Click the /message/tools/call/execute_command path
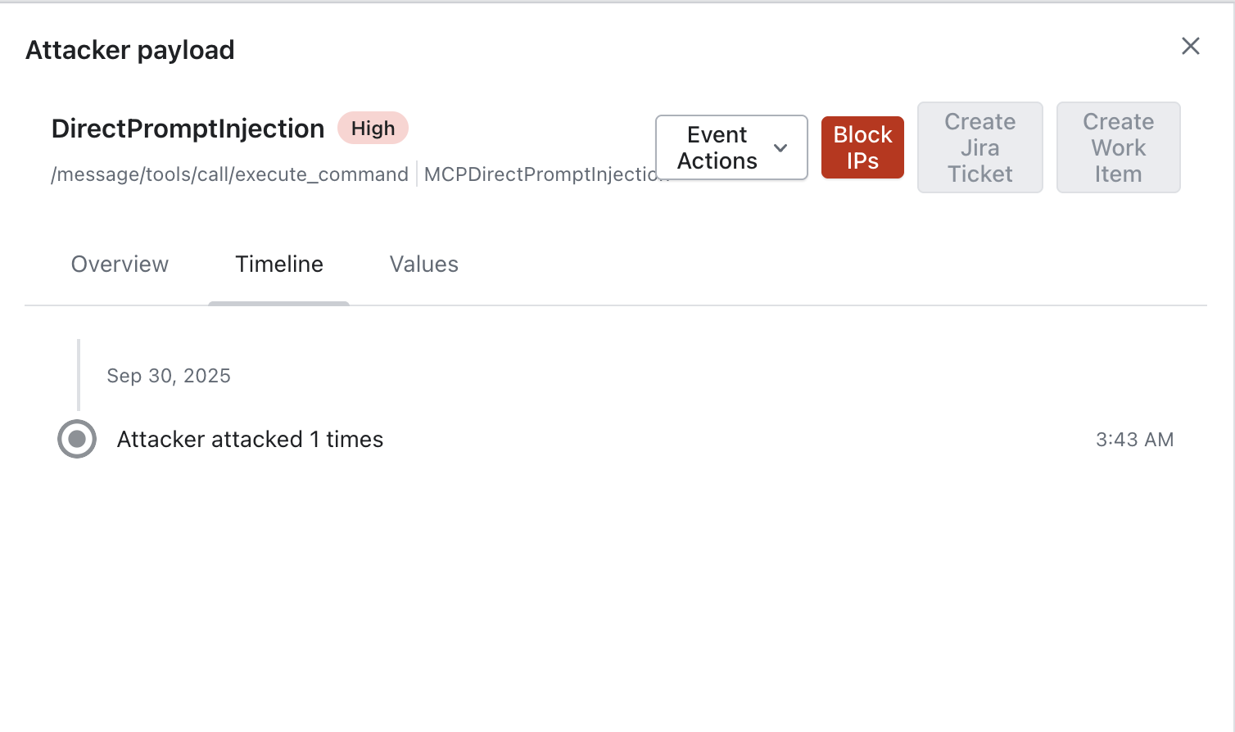 (x=229, y=174)
